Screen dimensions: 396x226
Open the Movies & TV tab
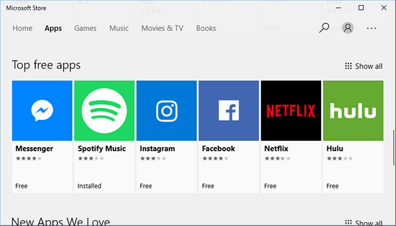pos(162,28)
